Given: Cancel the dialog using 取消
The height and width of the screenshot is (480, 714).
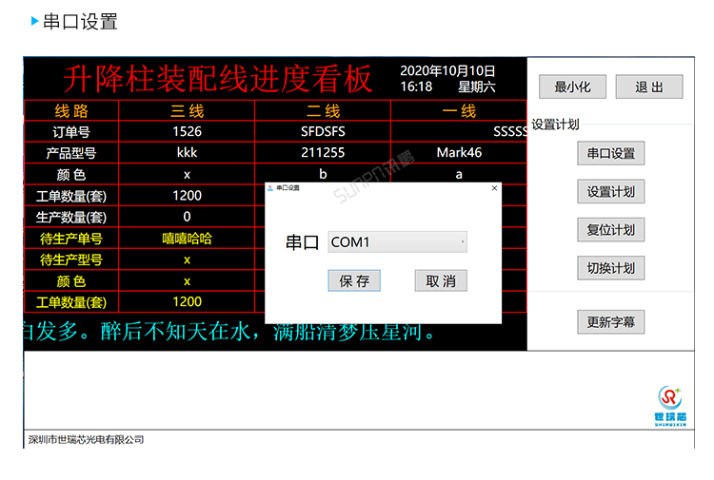Looking at the screenshot, I should click(441, 280).
